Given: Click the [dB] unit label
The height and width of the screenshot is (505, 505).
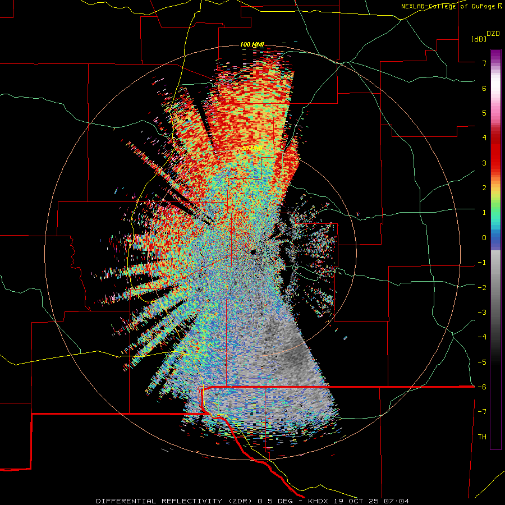Looking at the screenshot, I should pos(479,39).
